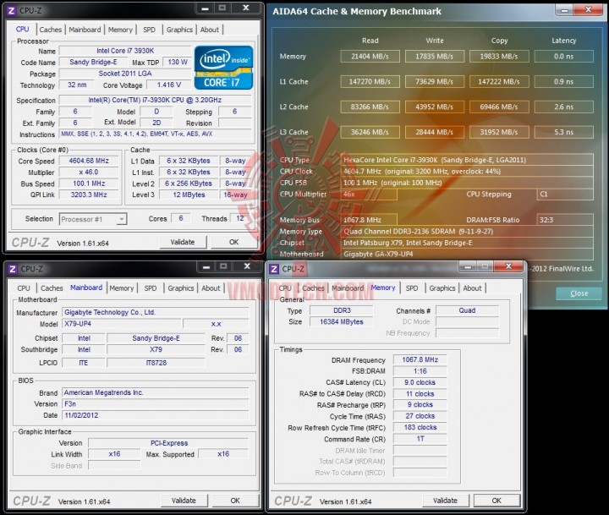
Task: Click the Channels # Quad field
Action: [x=467, y=310]
